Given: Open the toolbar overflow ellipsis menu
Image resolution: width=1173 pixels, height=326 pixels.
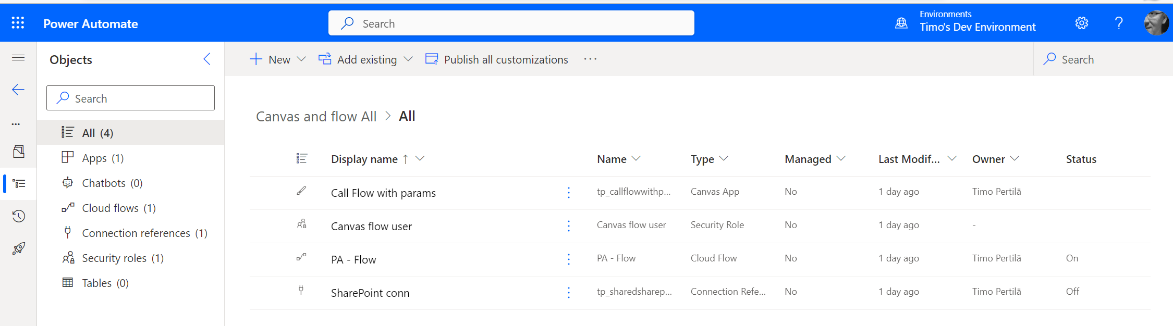Looking at the screenshot, I should coord(590,59).
